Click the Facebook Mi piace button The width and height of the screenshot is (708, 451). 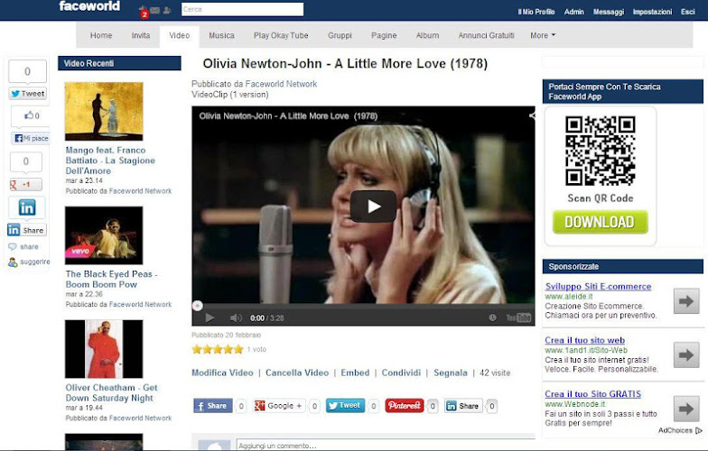(31, 138)
